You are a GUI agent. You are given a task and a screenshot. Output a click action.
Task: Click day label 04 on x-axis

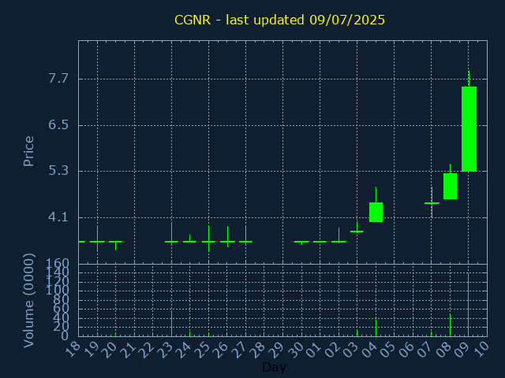(371, 350)
